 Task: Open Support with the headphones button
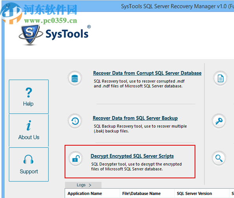(29, 164)
